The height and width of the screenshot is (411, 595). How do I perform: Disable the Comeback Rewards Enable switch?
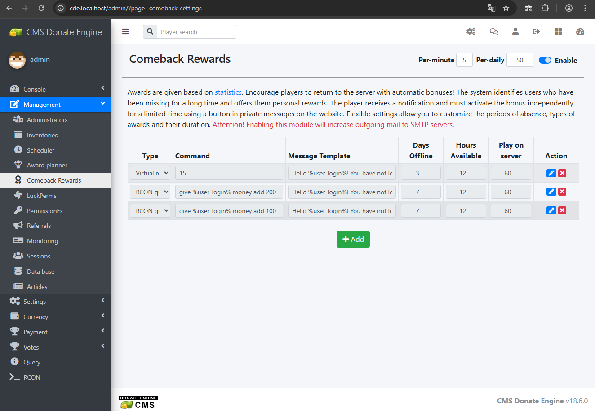(545, 60)
